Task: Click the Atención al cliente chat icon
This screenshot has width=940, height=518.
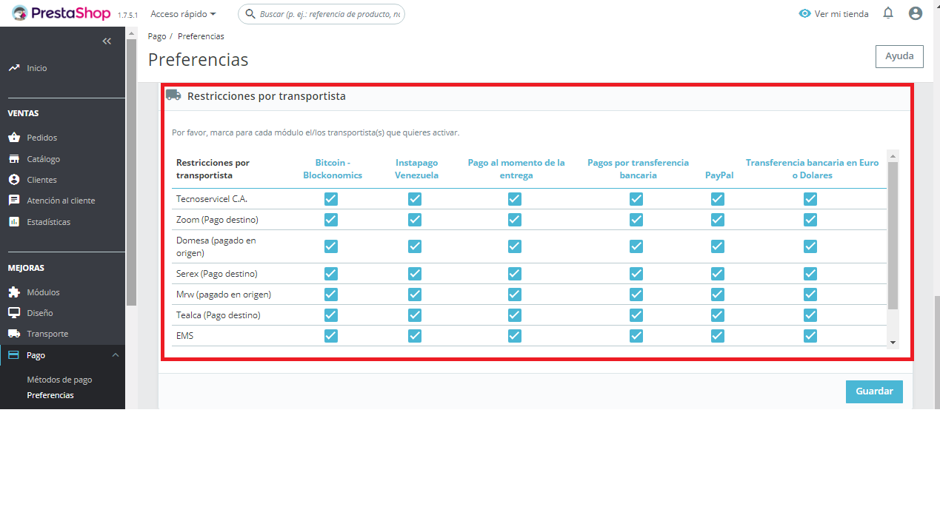Action: [x=13, y=201]
